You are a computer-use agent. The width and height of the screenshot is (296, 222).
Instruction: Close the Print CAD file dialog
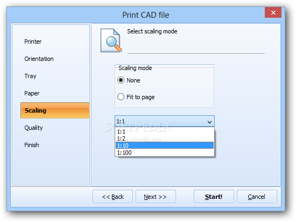(273, 12)
